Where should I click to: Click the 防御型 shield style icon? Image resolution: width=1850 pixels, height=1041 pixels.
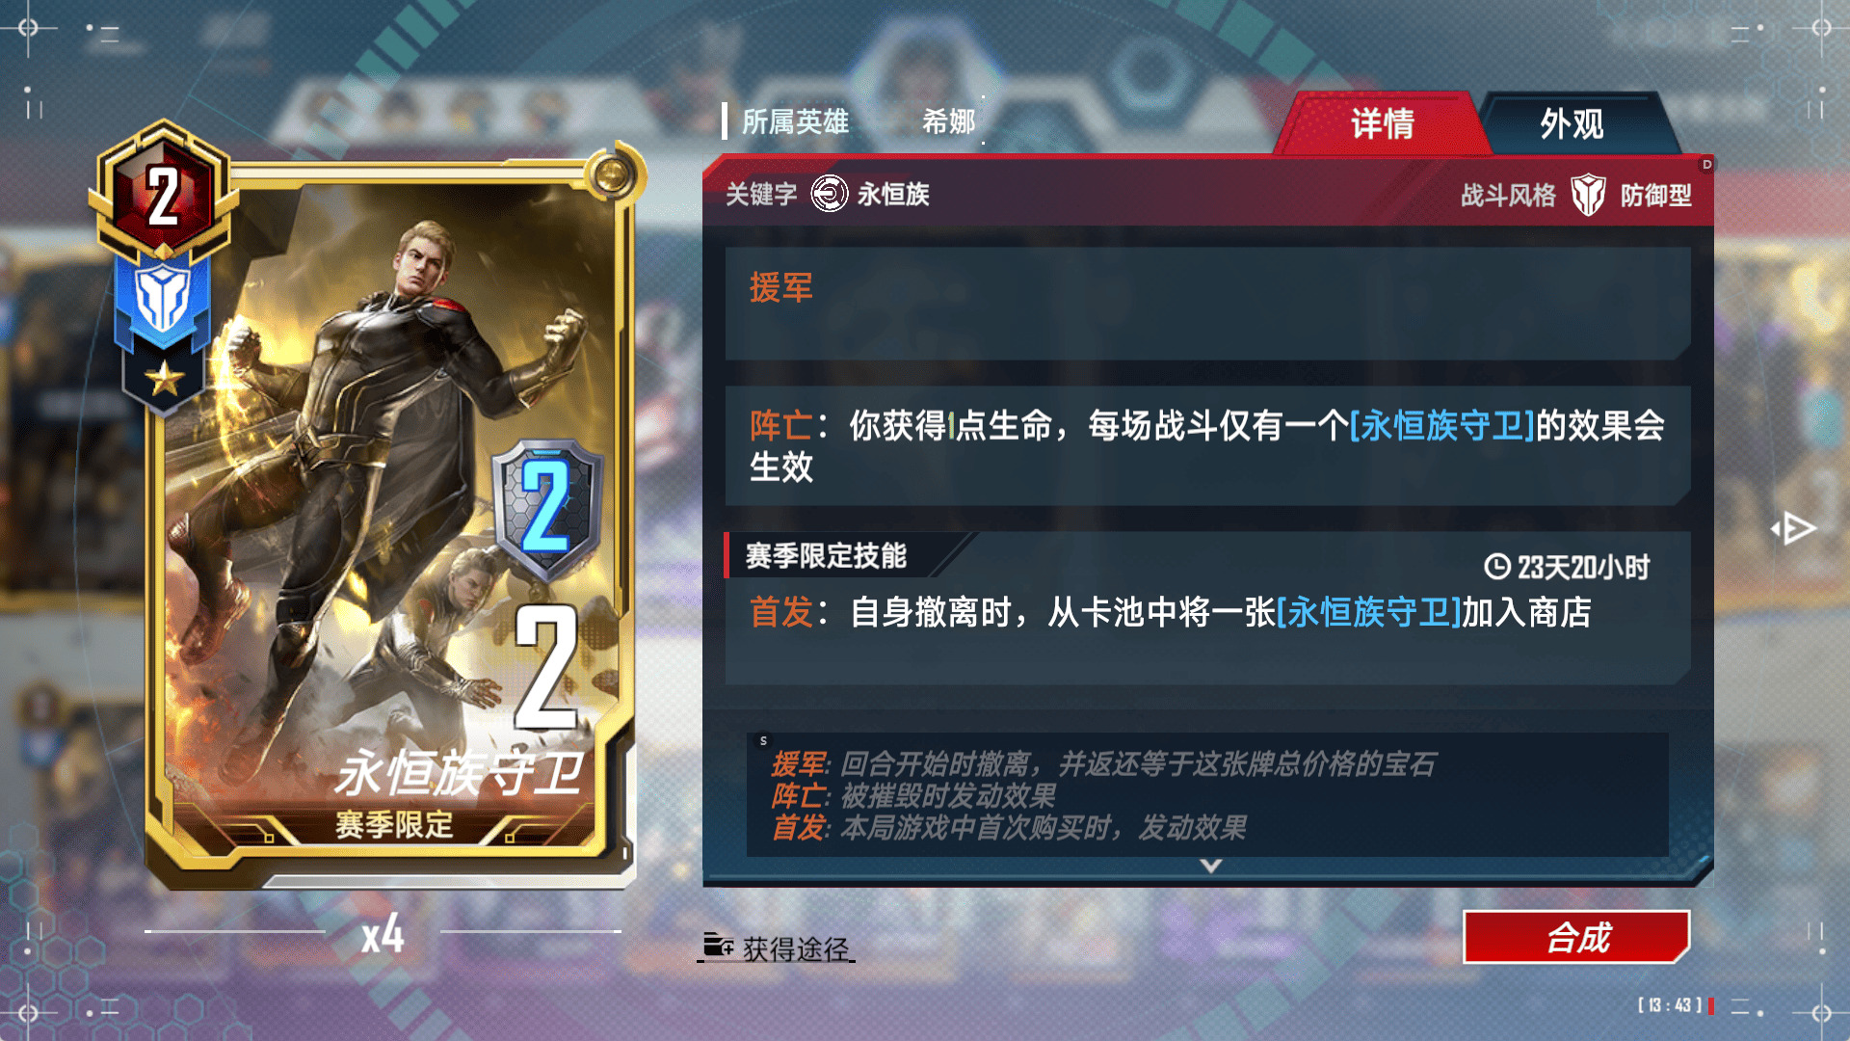click(1588, 195)
